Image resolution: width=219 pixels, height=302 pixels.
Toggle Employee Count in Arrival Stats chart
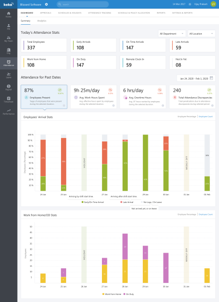pyautogui.click(x=205, y=117)
